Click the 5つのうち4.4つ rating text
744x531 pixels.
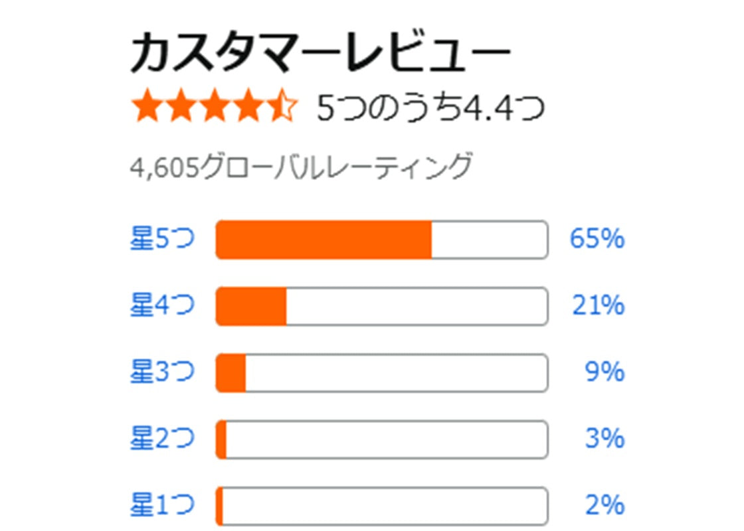click(x=430, y=109)
